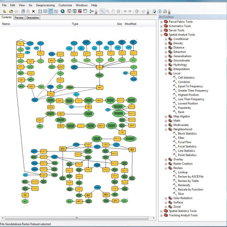Select the Highest Position tool
Viewport: 227px width, 227px height.
188,95
